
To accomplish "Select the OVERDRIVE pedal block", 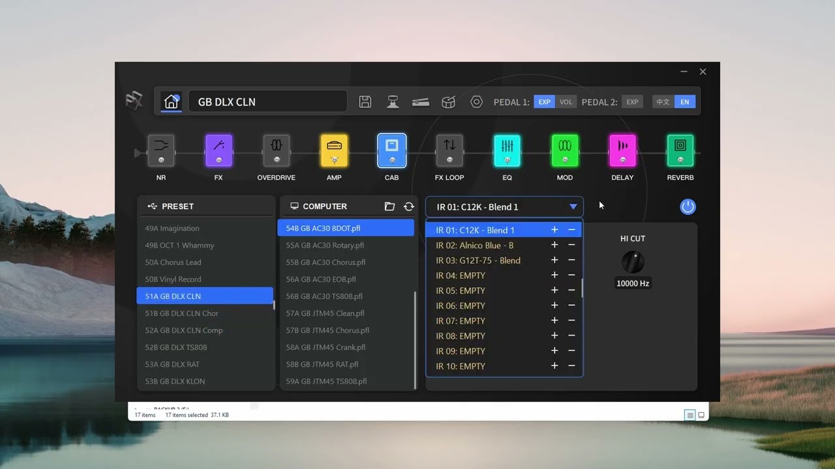I will [x=277, y=150].
